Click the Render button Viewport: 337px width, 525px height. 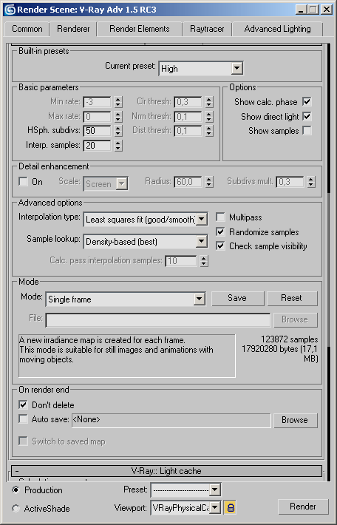[x=303, y=507]
